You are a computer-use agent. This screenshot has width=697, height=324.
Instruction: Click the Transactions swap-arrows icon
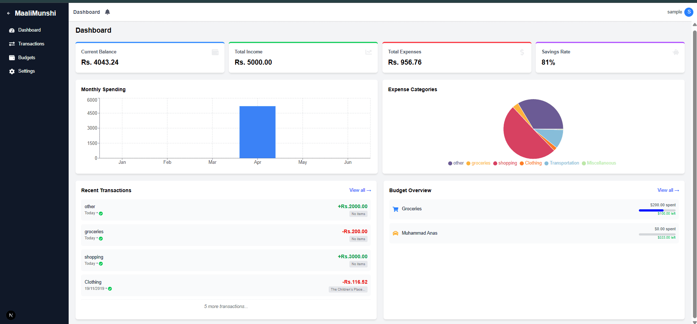coord(12,44)
